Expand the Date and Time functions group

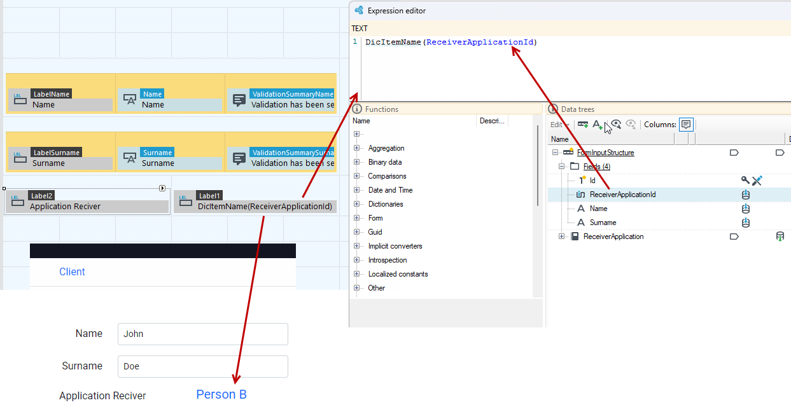click(x=356, y=190)
